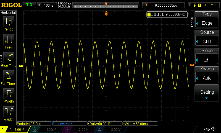
Task: Click the 1.00GSa/s sample rate text
Action: click(x=64, y=3)
